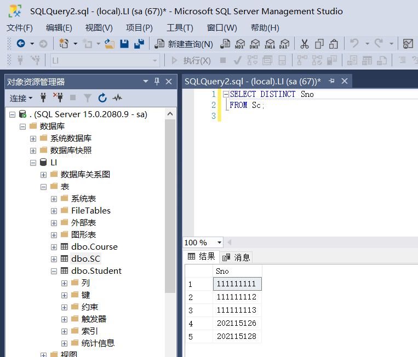Close the Object Explorer panel
Viewport: 418px width, 357px height.
point(169,82)
